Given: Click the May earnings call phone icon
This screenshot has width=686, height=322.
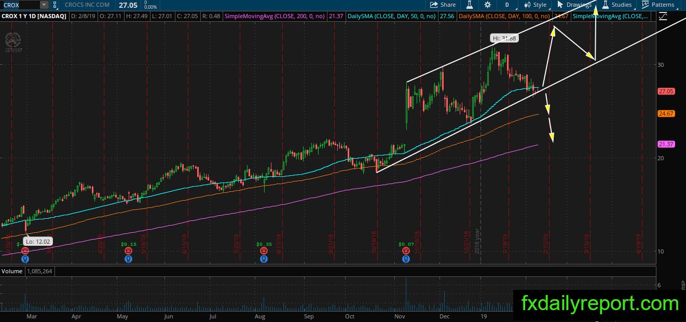Looking at the screenshot, I should click(x=128, y=250).
